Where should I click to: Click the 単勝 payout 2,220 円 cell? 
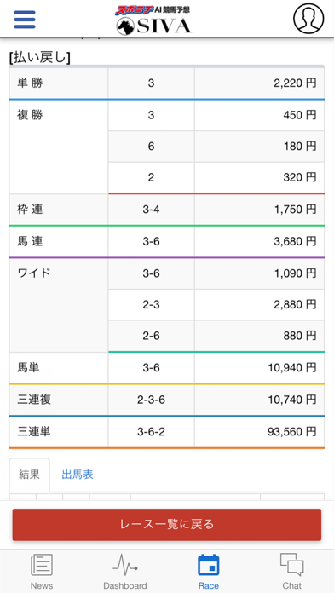(x=260, y=83)
